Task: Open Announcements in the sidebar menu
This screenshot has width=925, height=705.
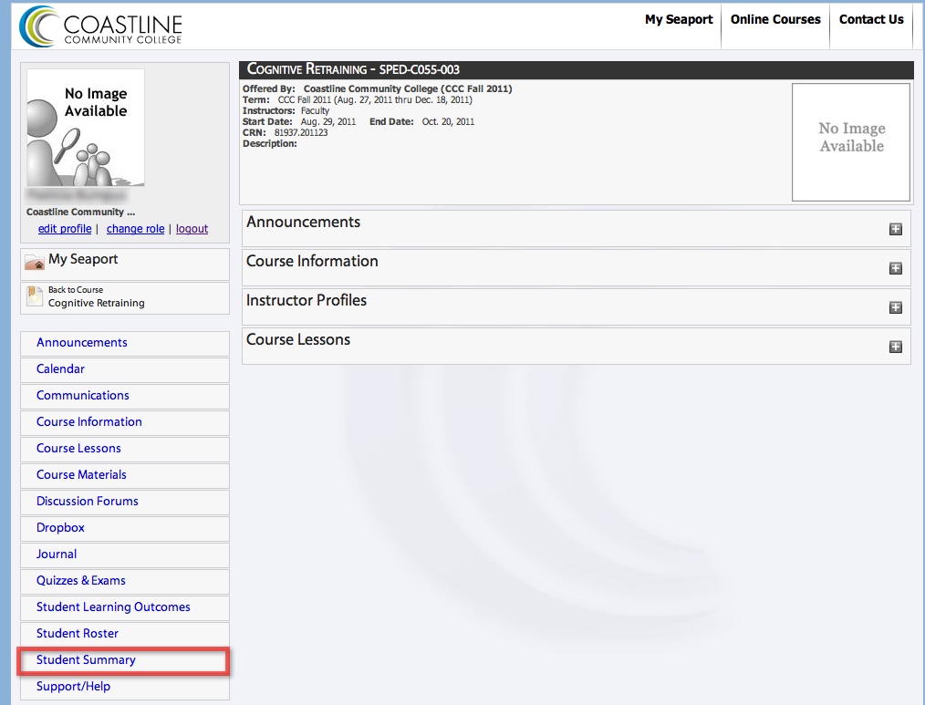Action: click(125, 343)
